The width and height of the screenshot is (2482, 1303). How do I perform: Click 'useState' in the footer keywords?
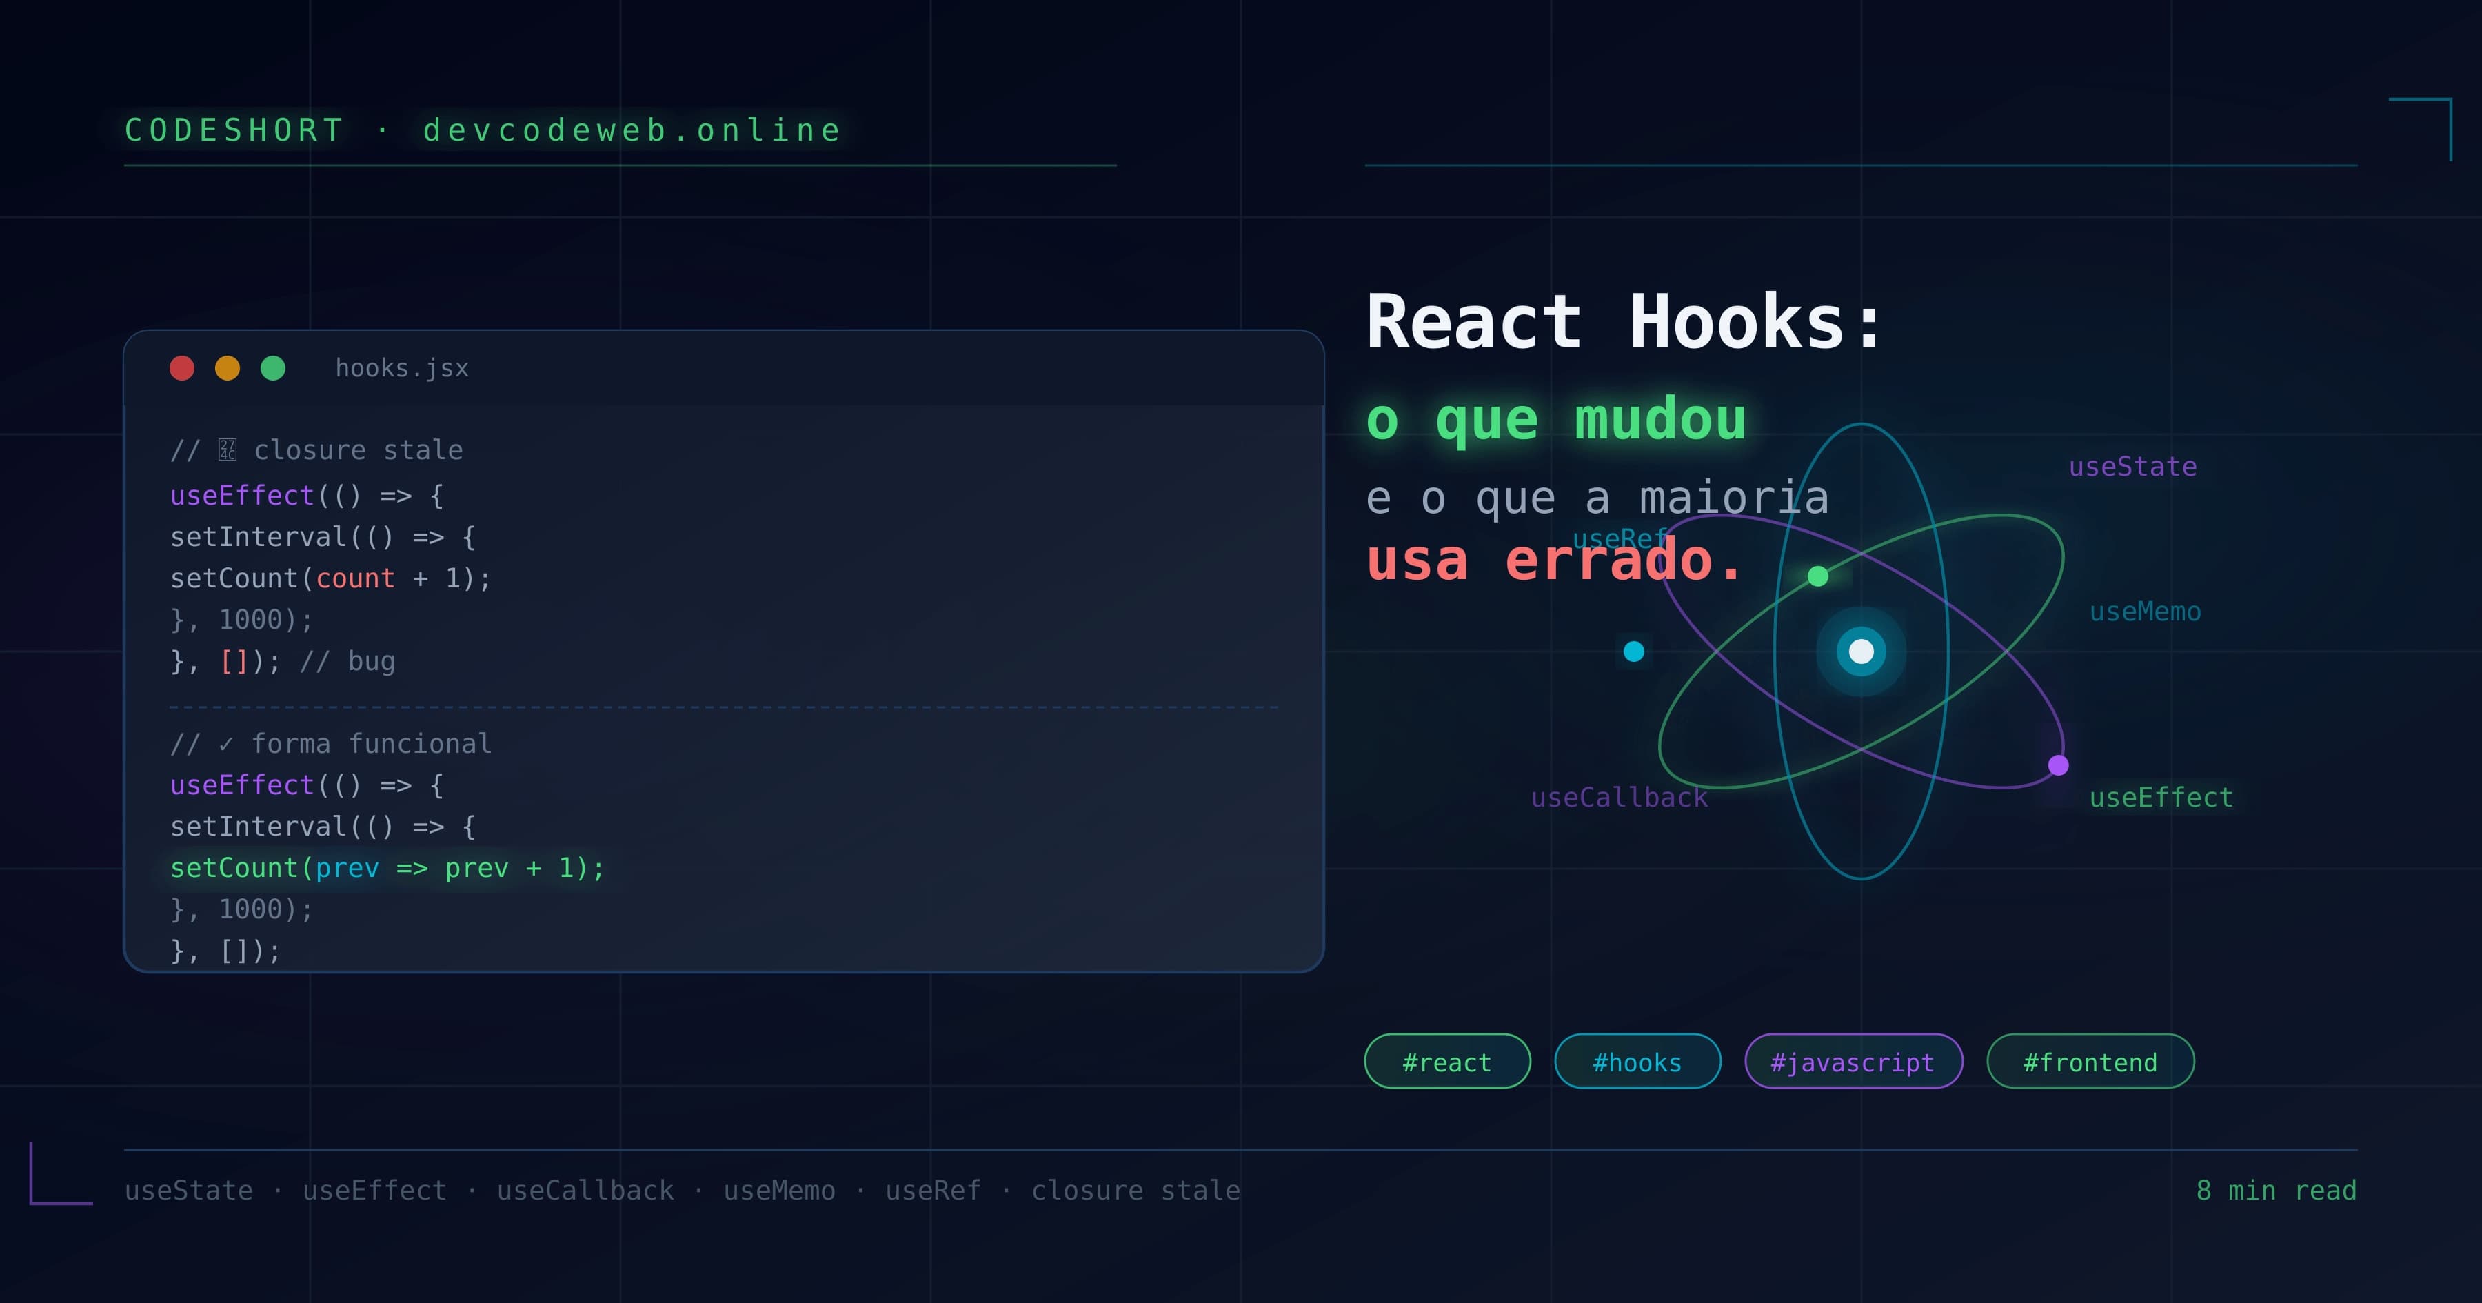coord(189,1190)
